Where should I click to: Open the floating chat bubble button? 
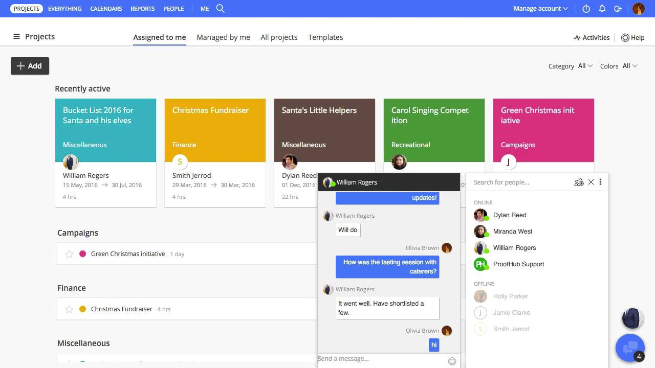point(630,348)
